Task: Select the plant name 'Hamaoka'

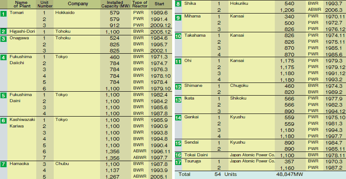Action: [19, 164]
